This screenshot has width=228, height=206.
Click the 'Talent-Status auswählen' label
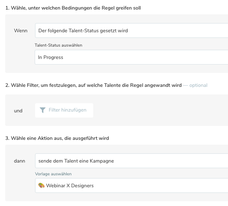tap(58, 45)
